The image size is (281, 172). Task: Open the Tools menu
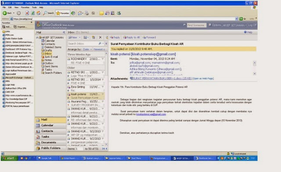click(34, 7)
